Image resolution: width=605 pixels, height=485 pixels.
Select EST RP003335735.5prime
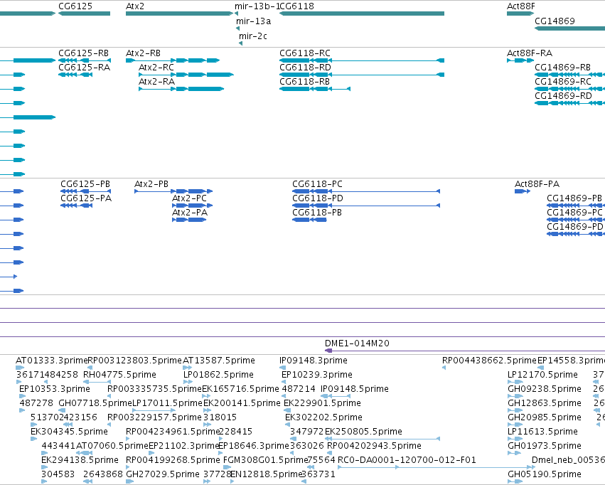(x=154, y=388)
